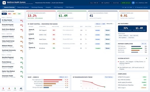The image size is (150, 92).
Task: Click the MedCore medical cross logo
Action: coord(4,3)
